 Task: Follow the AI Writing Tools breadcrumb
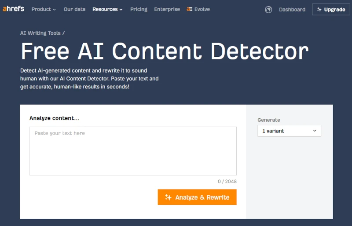click(40, 33)
